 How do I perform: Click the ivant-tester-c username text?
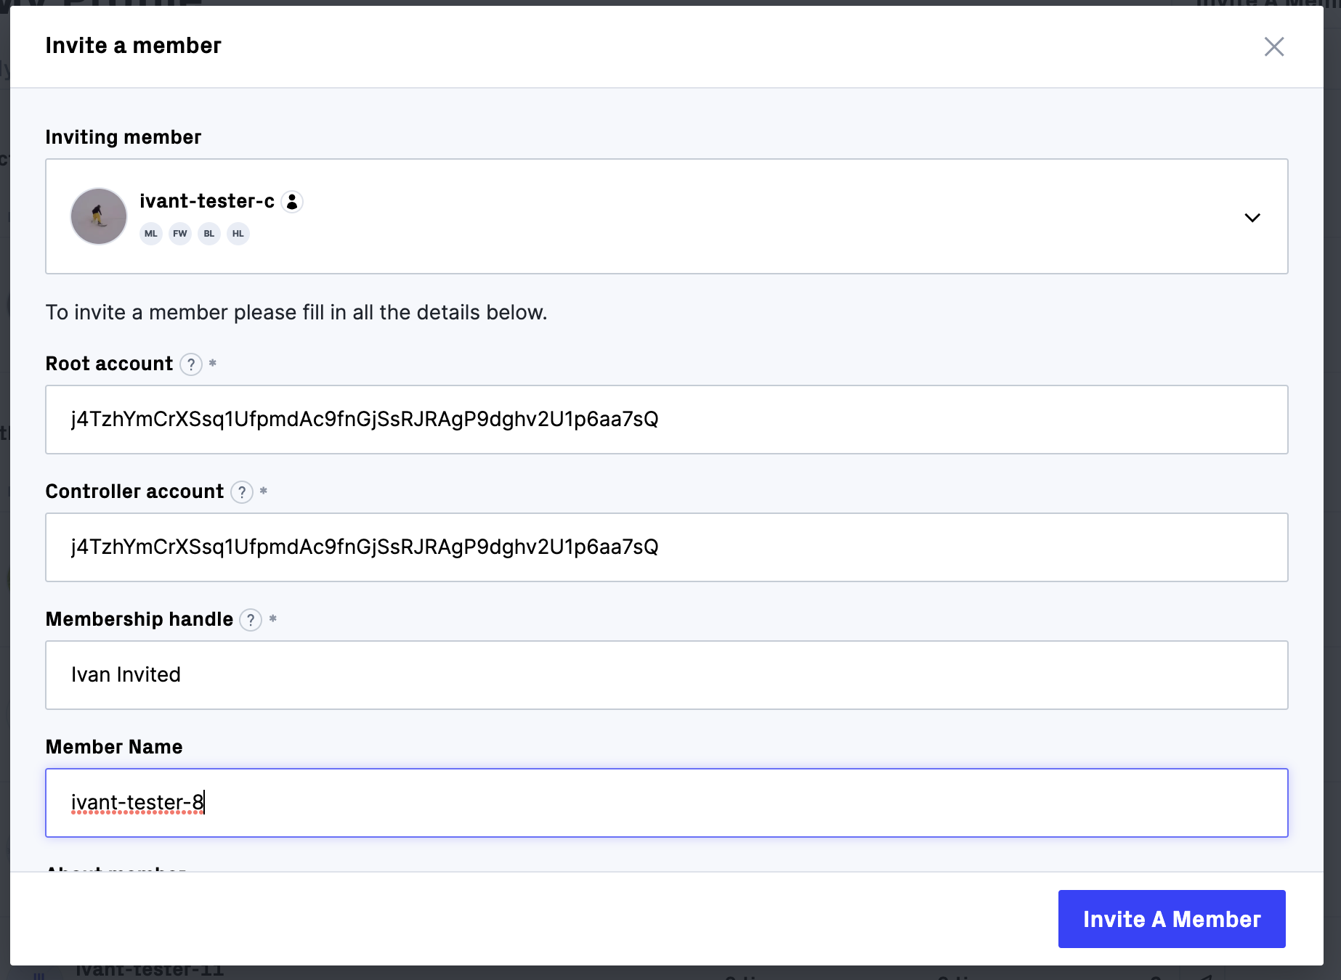(208, 201)
